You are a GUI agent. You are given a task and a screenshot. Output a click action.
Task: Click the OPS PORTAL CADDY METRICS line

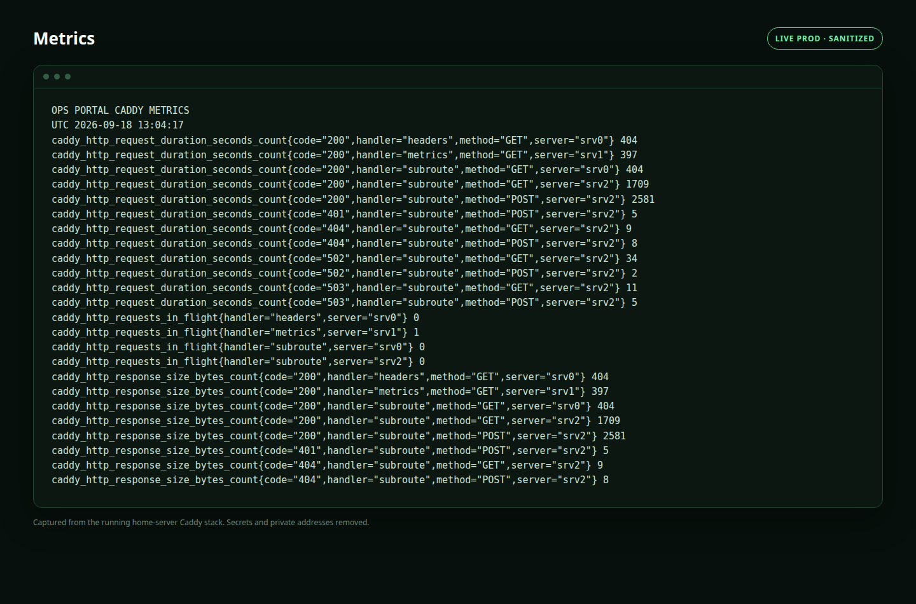pyautogui.click(x=120, y=111)
